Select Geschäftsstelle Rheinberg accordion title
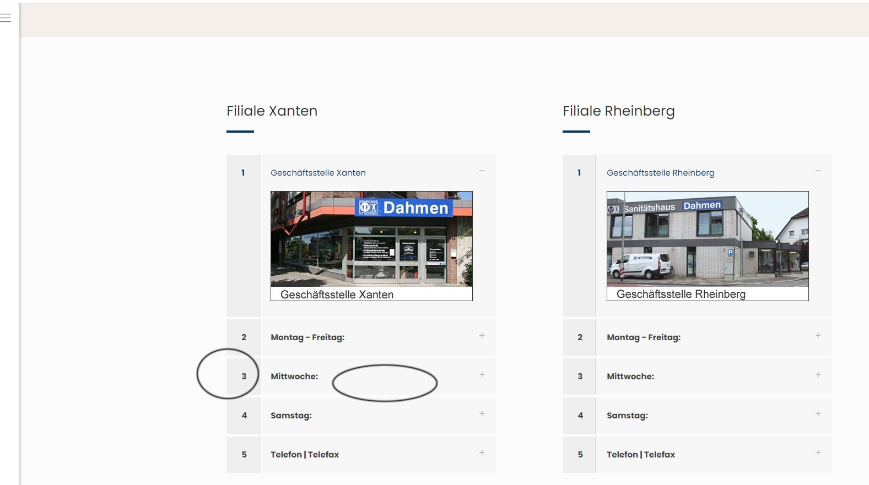Image resolution: width=869 pixels, height=485 pixels. (x=660, y=173)
